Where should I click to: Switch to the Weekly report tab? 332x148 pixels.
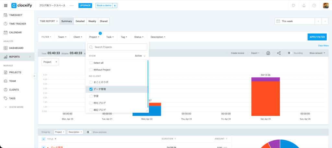pos(92,21)
